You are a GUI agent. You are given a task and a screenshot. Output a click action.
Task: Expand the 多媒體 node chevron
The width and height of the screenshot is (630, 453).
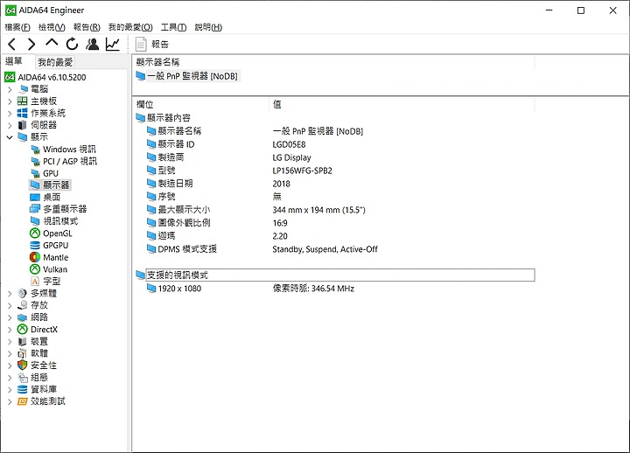(10, 294)
